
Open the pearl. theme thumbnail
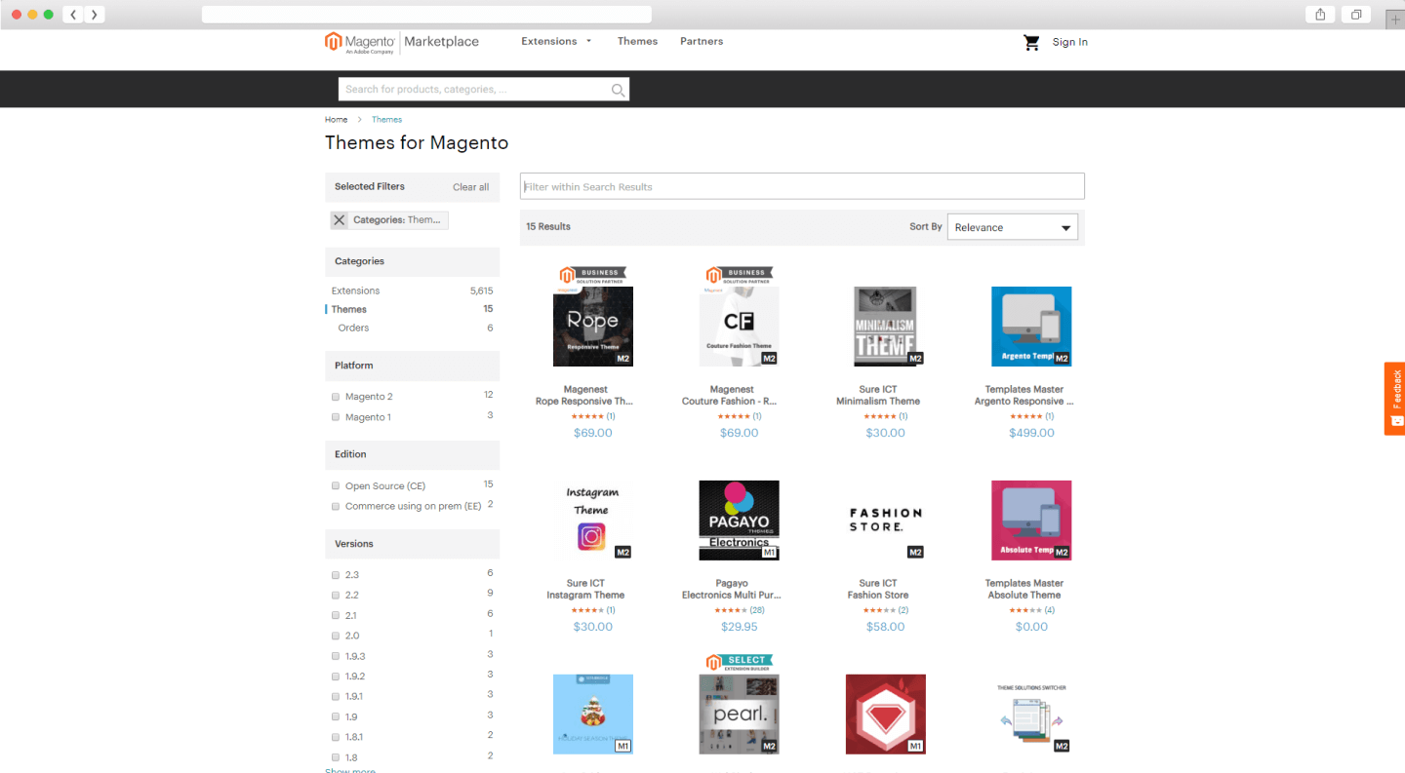coord(740,714)
